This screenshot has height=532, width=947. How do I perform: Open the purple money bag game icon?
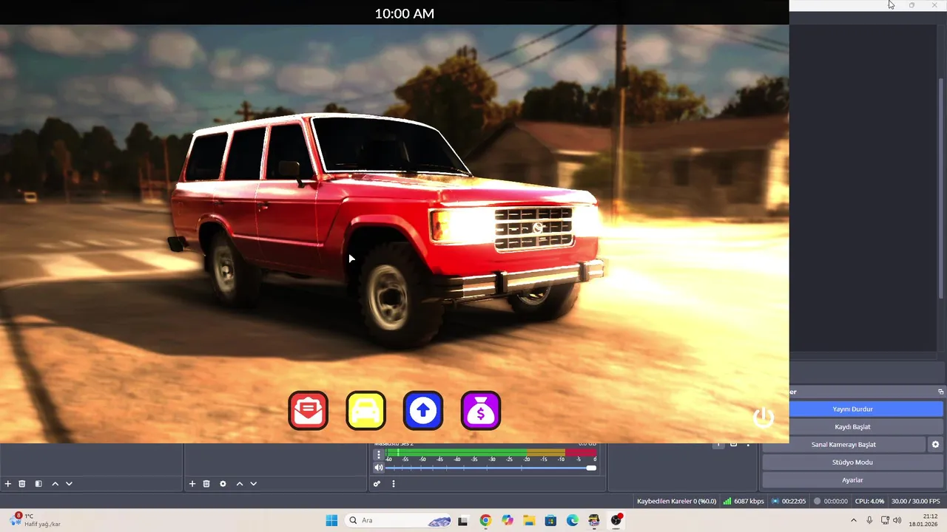481,411
